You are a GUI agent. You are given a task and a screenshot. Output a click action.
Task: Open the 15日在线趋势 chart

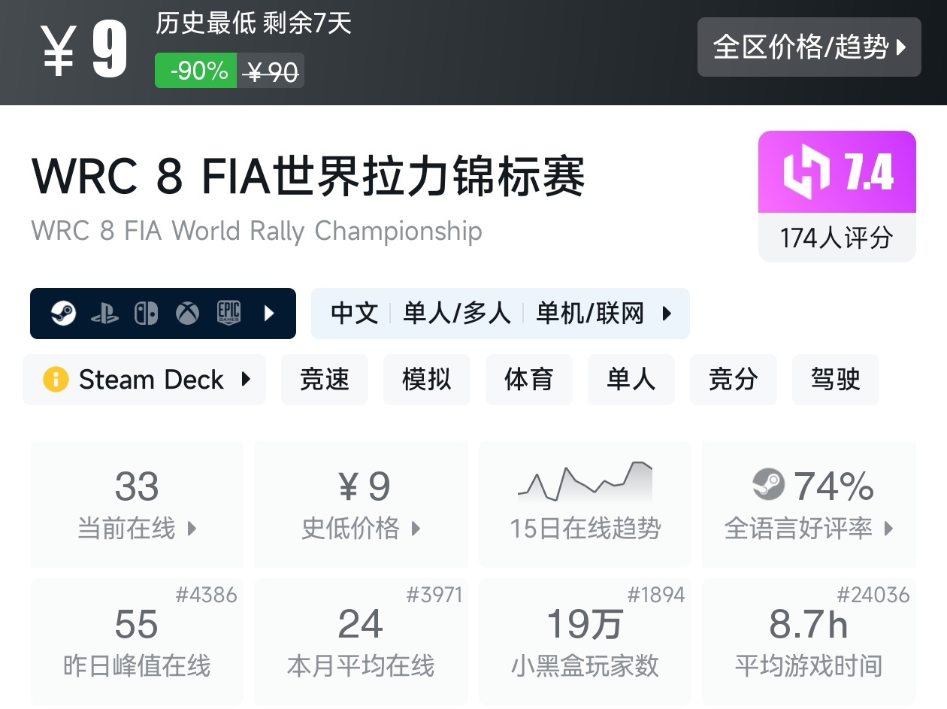point(585,504)
